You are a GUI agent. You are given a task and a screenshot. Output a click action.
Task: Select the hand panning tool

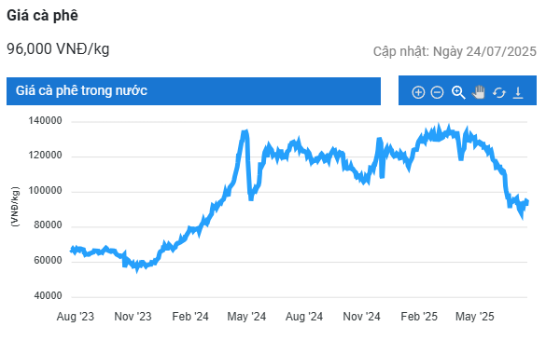479,92
